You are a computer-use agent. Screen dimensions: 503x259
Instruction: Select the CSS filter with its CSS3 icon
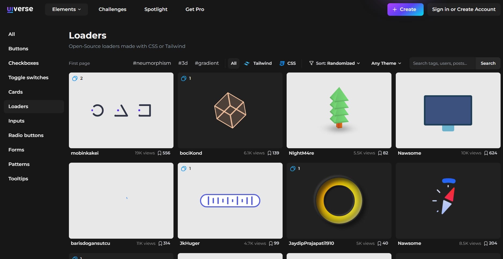[288, 63]
